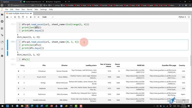Viewport: 192px width, 108px height.
Task: Select the 'read multiple sheets from' notebook tab
Action: (x=19, y=13)
